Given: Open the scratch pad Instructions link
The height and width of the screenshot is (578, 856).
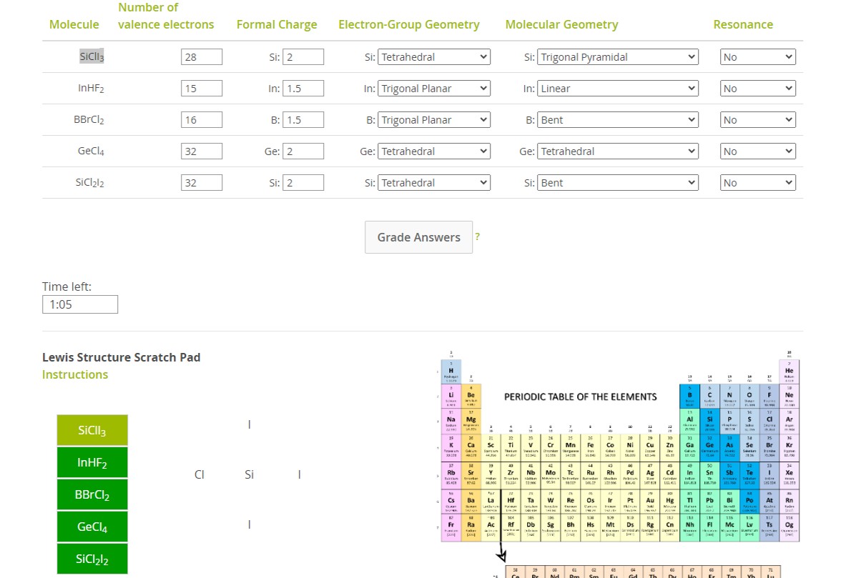Looking at the screenshot, I should click(x=74, y=374).
